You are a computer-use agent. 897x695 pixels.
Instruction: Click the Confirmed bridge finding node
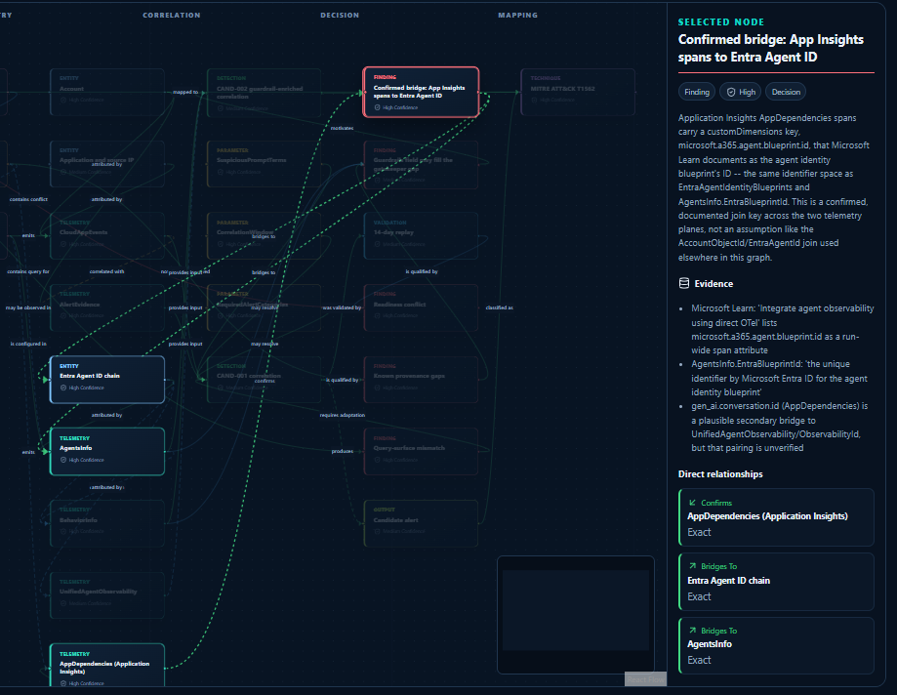(421, 92)
